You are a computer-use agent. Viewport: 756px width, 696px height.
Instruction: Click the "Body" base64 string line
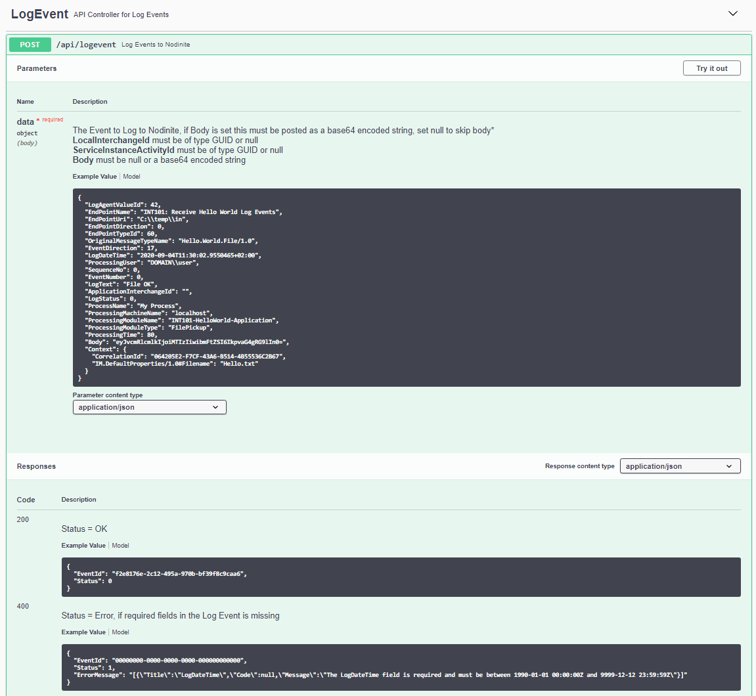point(187,342)
